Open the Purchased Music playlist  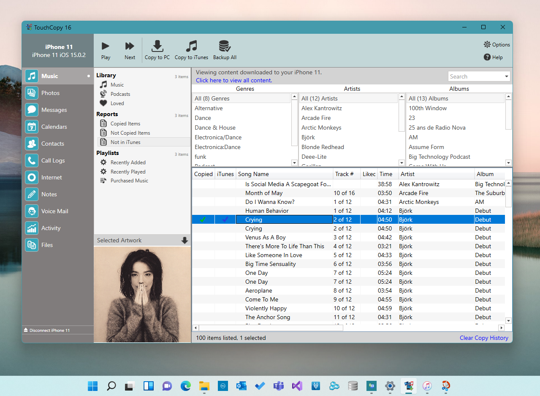pyautogui.click(x=129, y=181)
